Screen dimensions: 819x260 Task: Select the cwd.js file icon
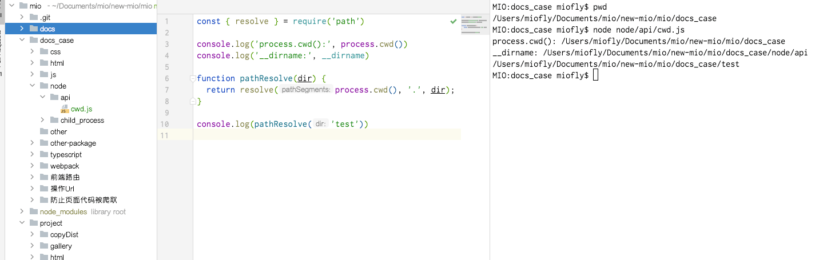(65, 109)
